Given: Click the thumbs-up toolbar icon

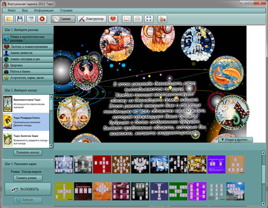Looking at the screenshot, I should [162, 19].
